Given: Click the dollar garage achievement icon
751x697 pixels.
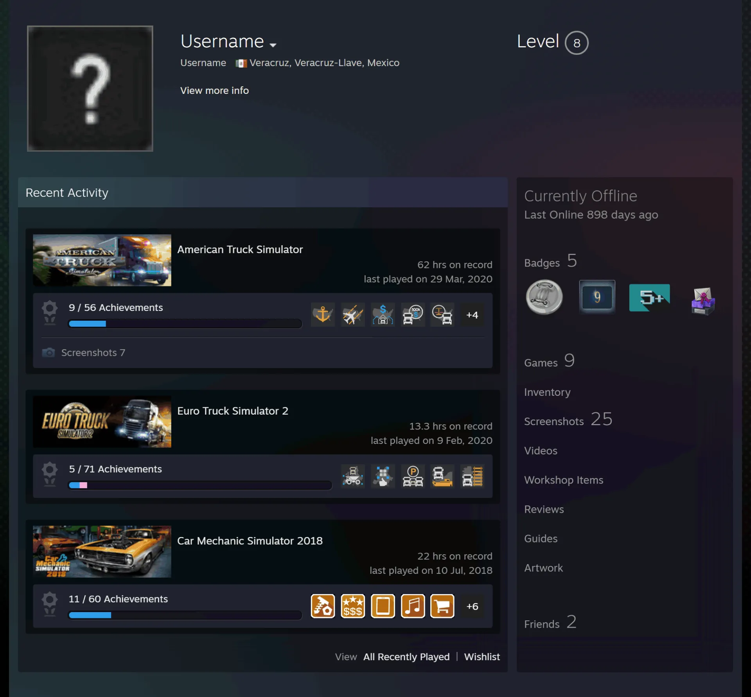Looking at the screenshot, I should click(x=383, y=314).
